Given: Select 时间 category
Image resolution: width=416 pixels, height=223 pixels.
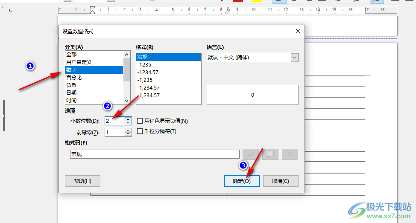Looking at the screenshot, I should pyautogui.click(x=94, y=100).
